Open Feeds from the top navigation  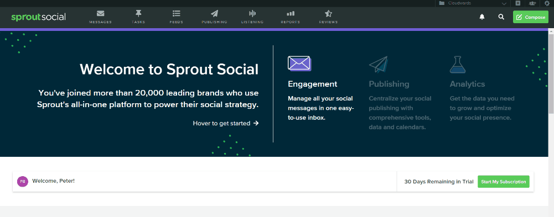(177, 17)
